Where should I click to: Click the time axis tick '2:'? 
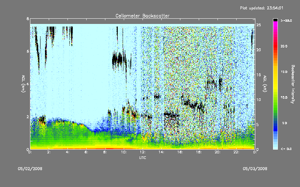pyautogui.click(x=49, y=152)
